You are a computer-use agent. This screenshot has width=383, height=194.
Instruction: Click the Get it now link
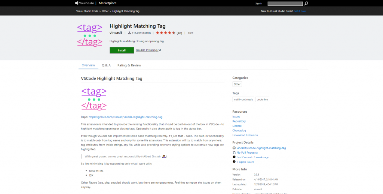300,11
